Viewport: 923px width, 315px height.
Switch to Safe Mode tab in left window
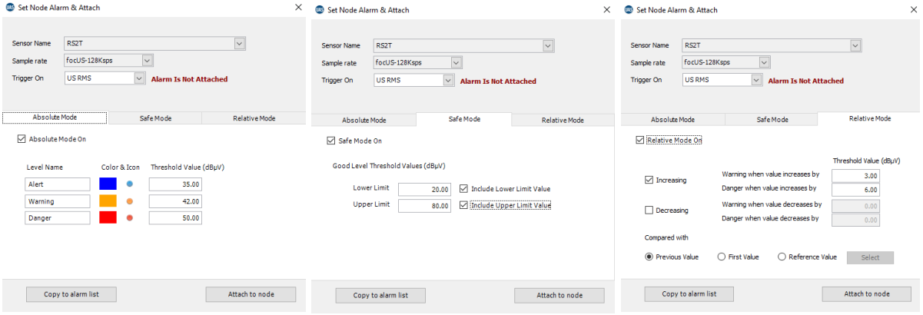tap(155, 118)
